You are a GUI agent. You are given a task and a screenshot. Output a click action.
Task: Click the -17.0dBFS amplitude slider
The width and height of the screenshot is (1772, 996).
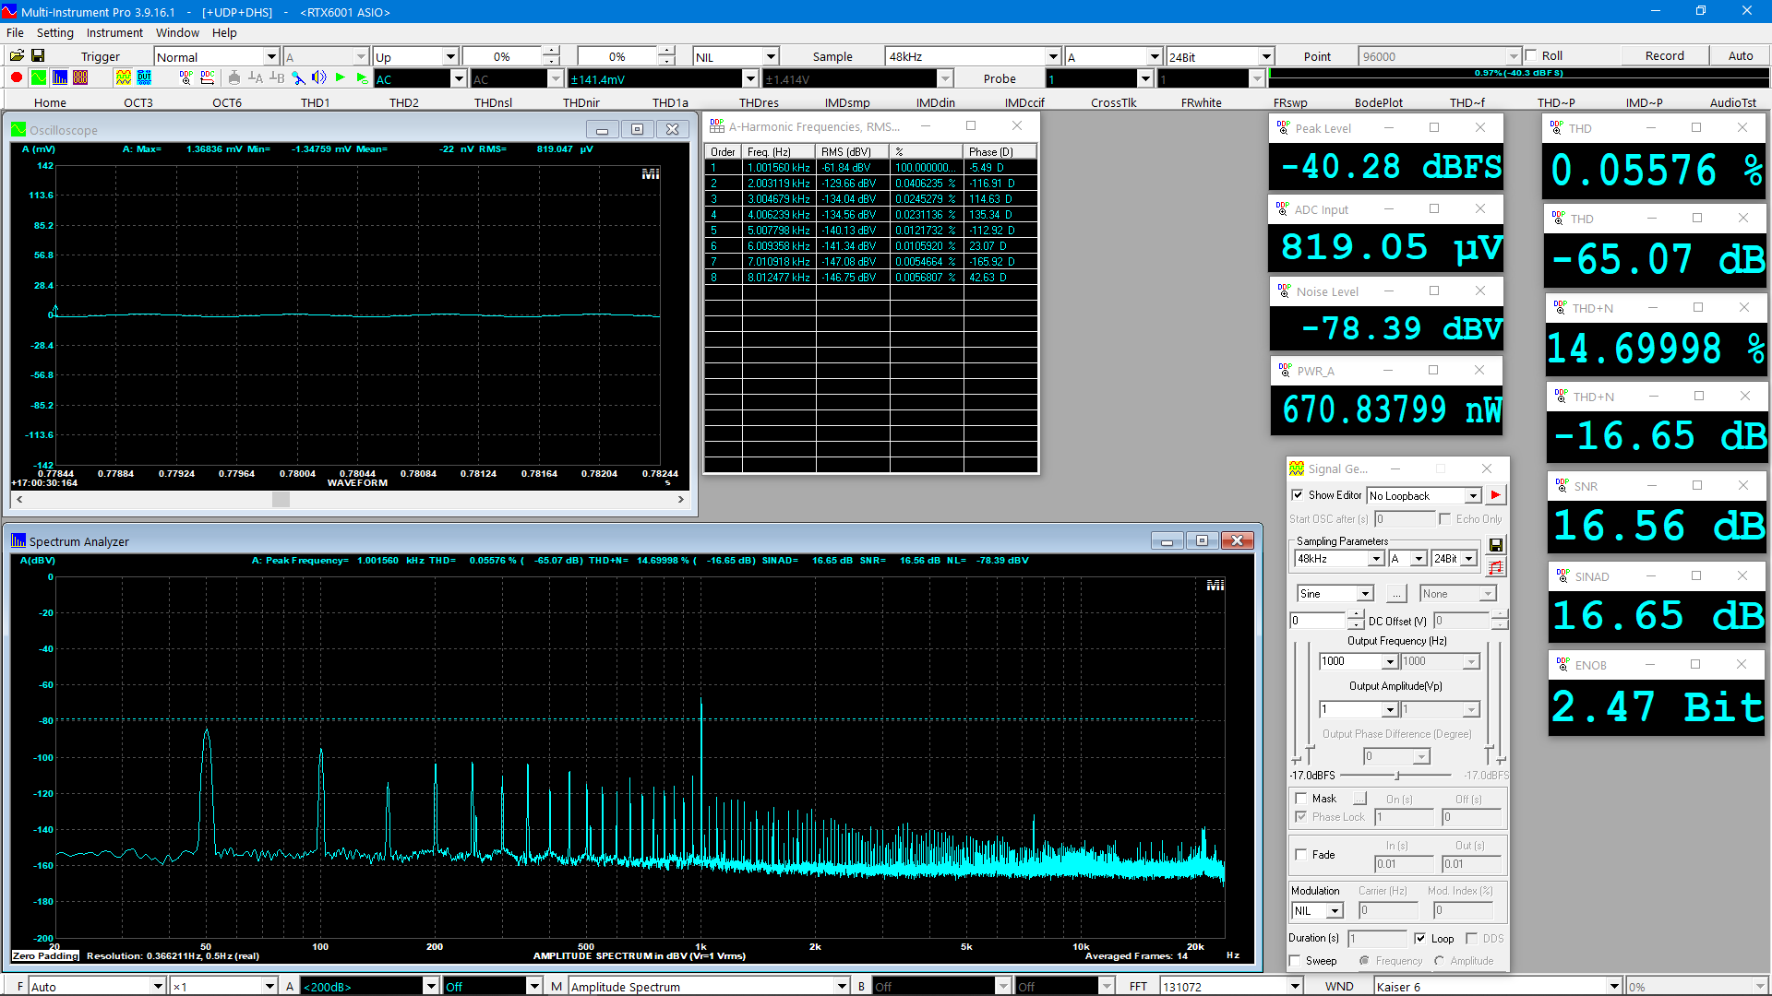1397,776
